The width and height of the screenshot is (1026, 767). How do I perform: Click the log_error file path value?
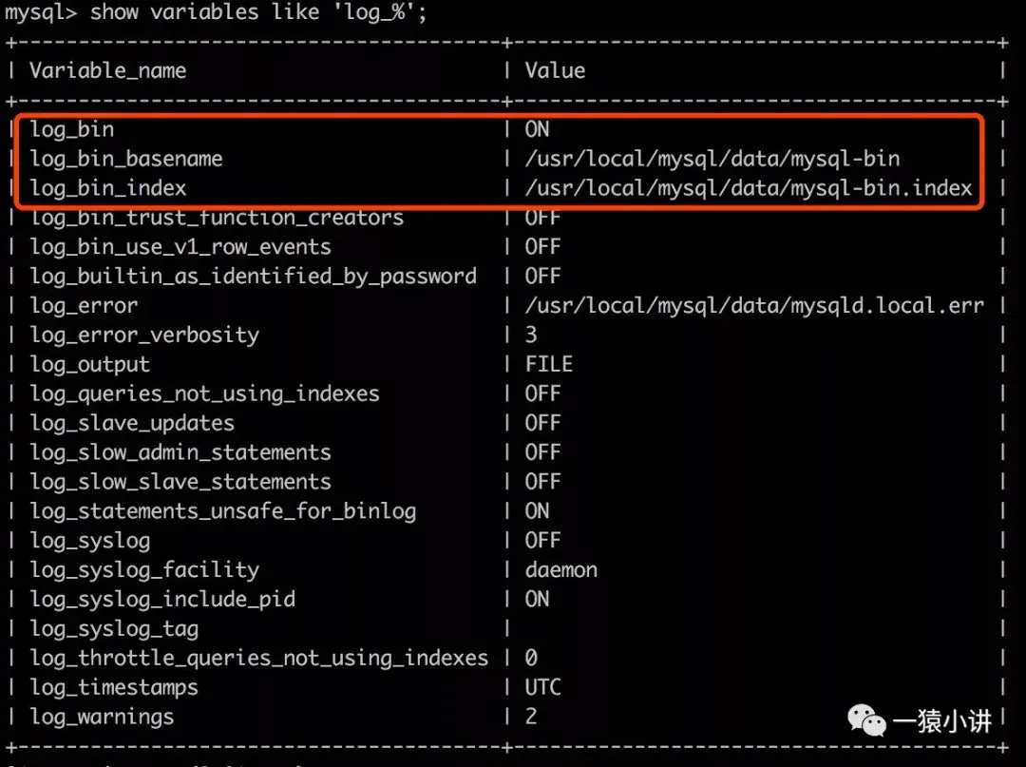tap(754, 306)
